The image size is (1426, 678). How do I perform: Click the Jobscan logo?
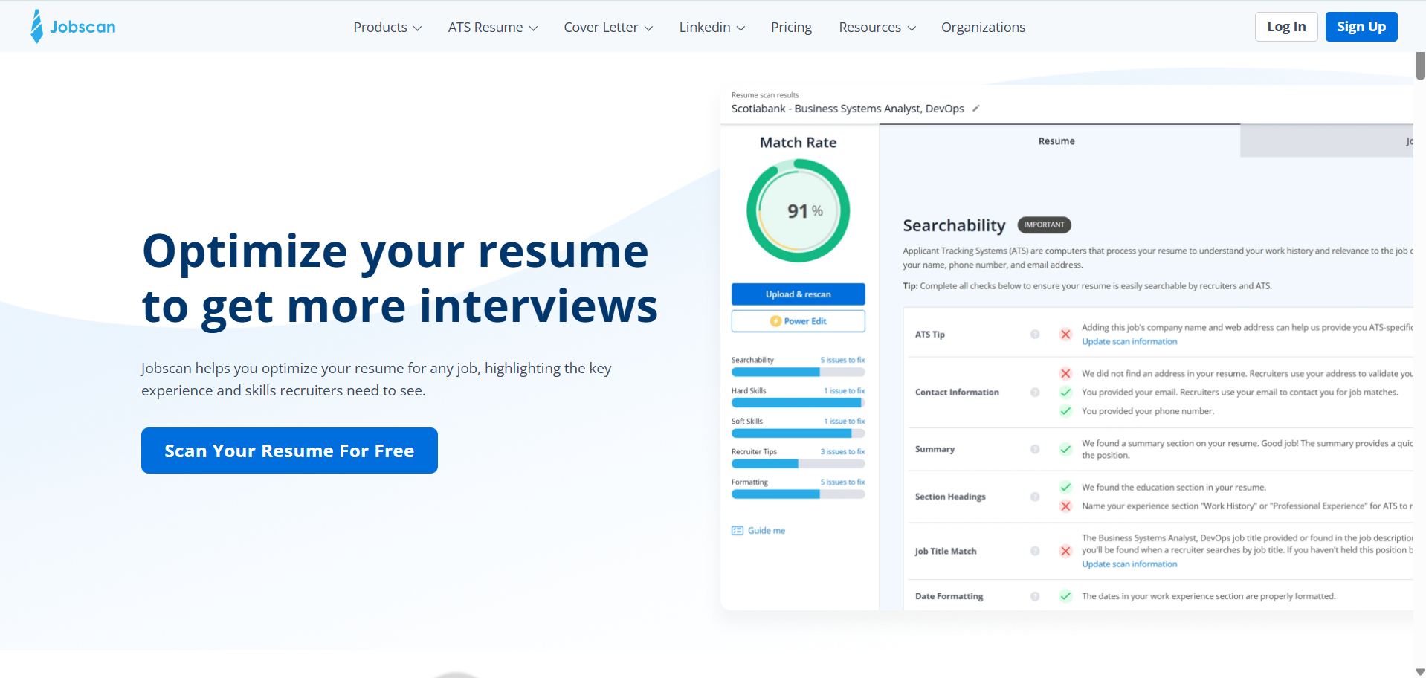pyautogui.click(x=73, y=27)
